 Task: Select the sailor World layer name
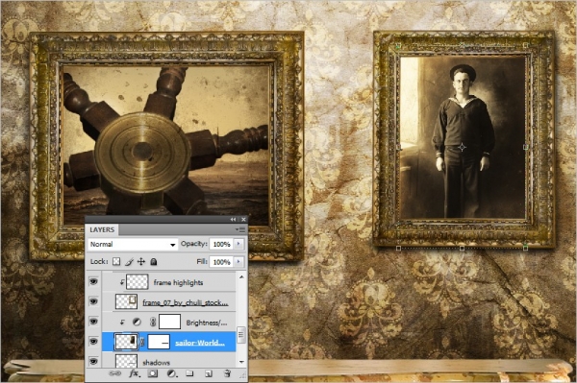[200, 343]
